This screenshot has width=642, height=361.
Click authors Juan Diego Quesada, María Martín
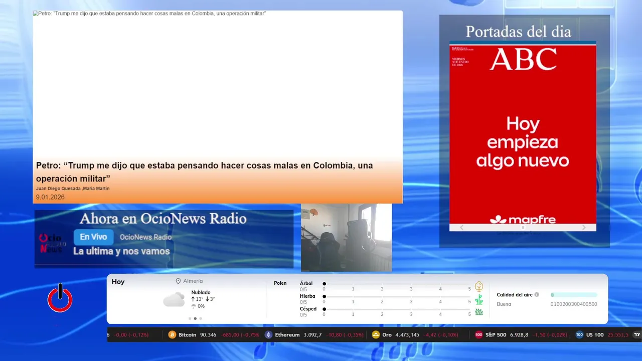click(x=73, y=189)
